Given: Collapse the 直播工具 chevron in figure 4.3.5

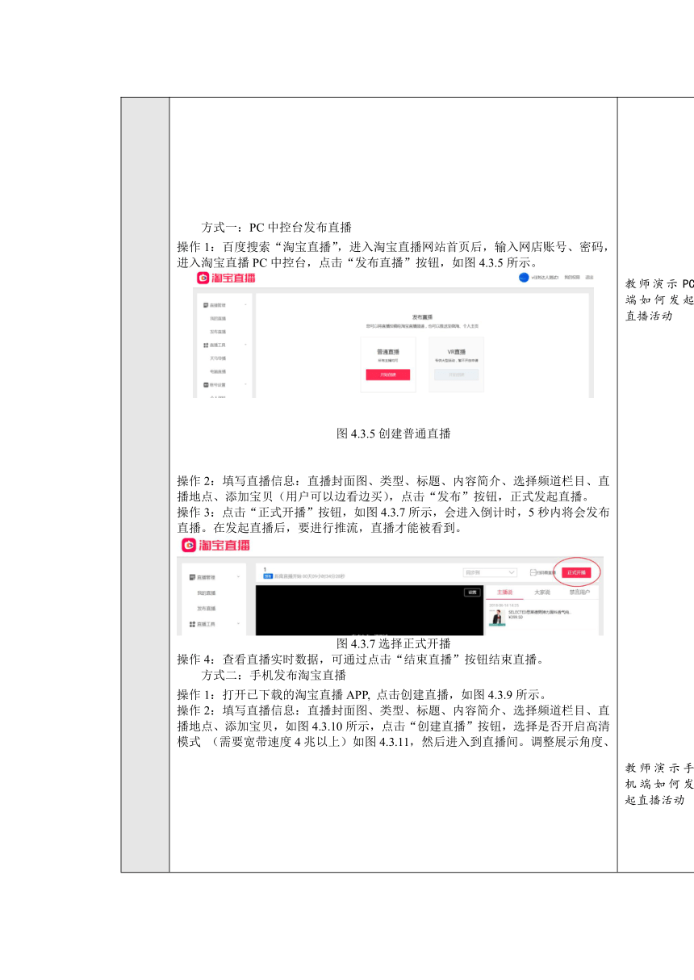Looking at the screenshot, I should tap(245, 346).
